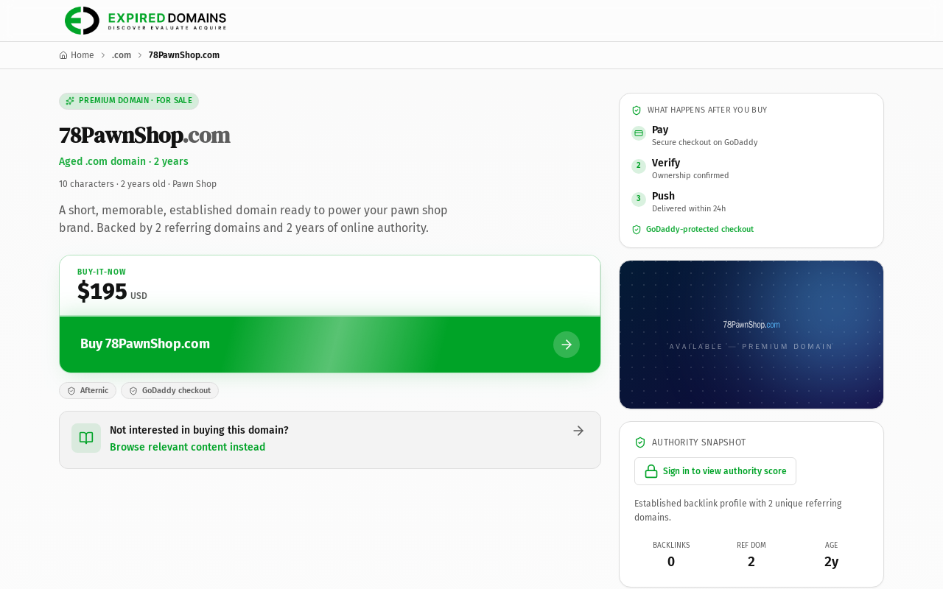Click the Verify step title
The image size is (943, 589).
(x=666, y=163)
